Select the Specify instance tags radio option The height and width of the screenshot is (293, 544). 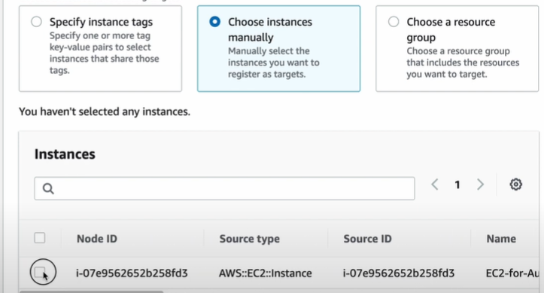[x=36, y=22]
